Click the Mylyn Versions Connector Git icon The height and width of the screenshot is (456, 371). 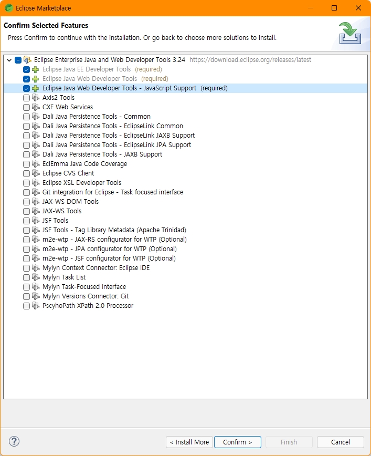36,296
